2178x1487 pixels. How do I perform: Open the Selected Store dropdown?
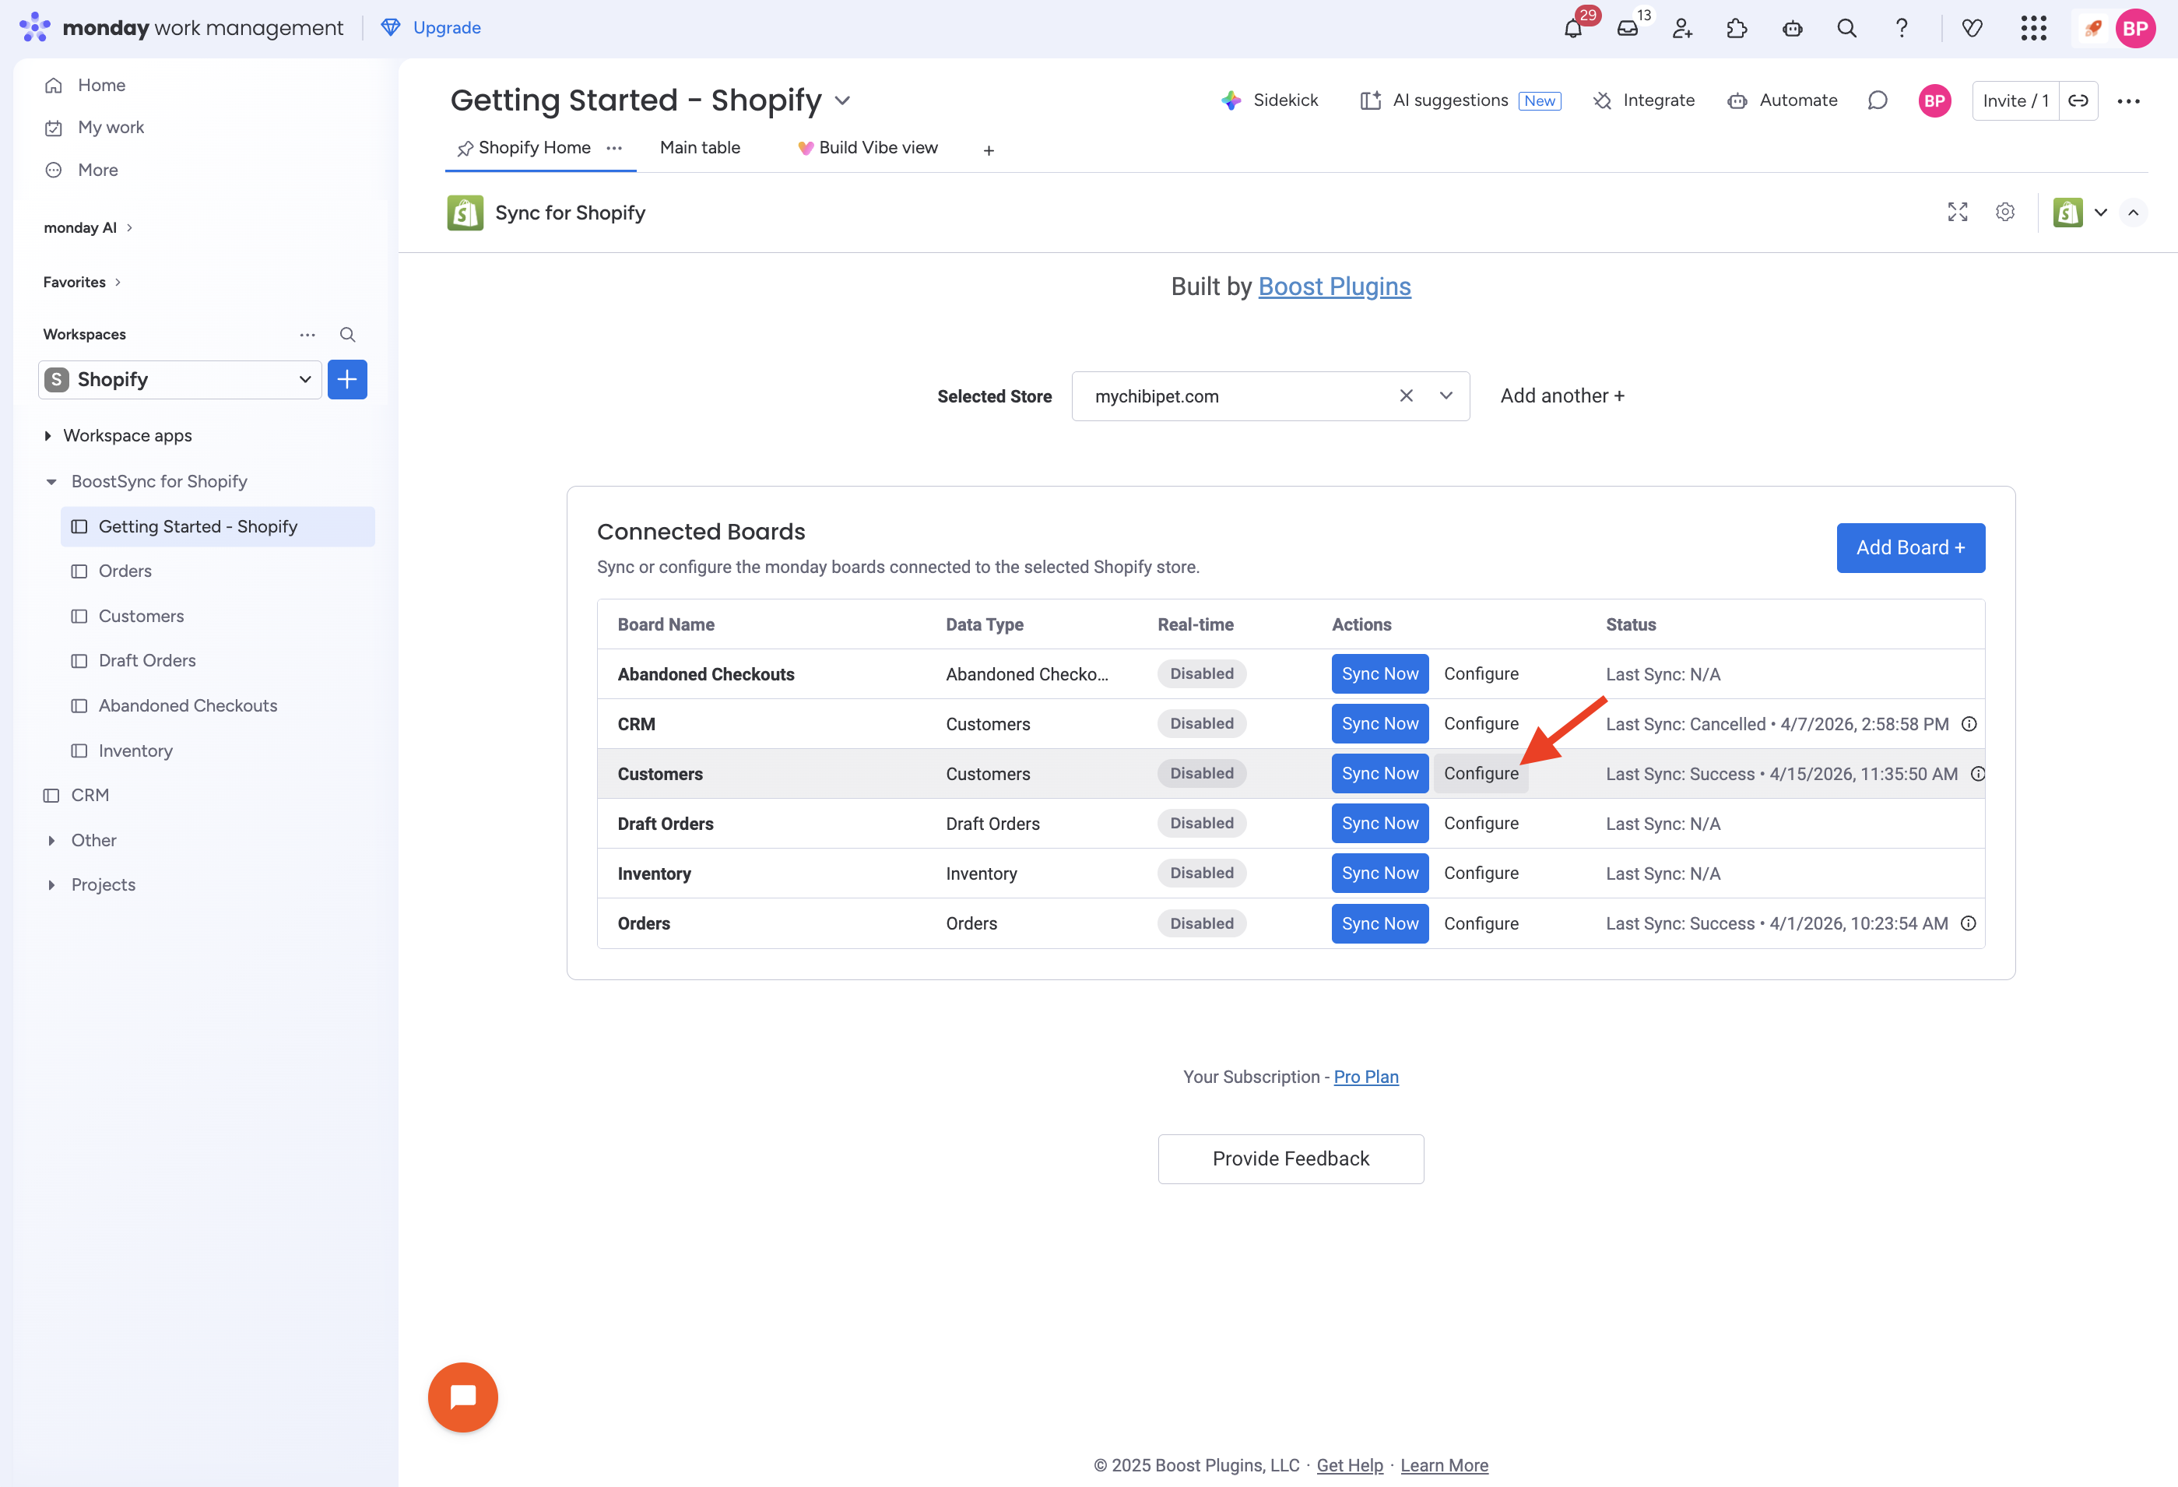tap(1446, 395)
